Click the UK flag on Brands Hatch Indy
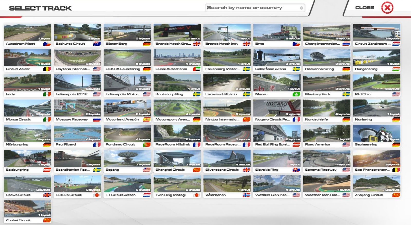Viewport: 411px width, 225px height. pyautogui.click(x=246, y=44)
